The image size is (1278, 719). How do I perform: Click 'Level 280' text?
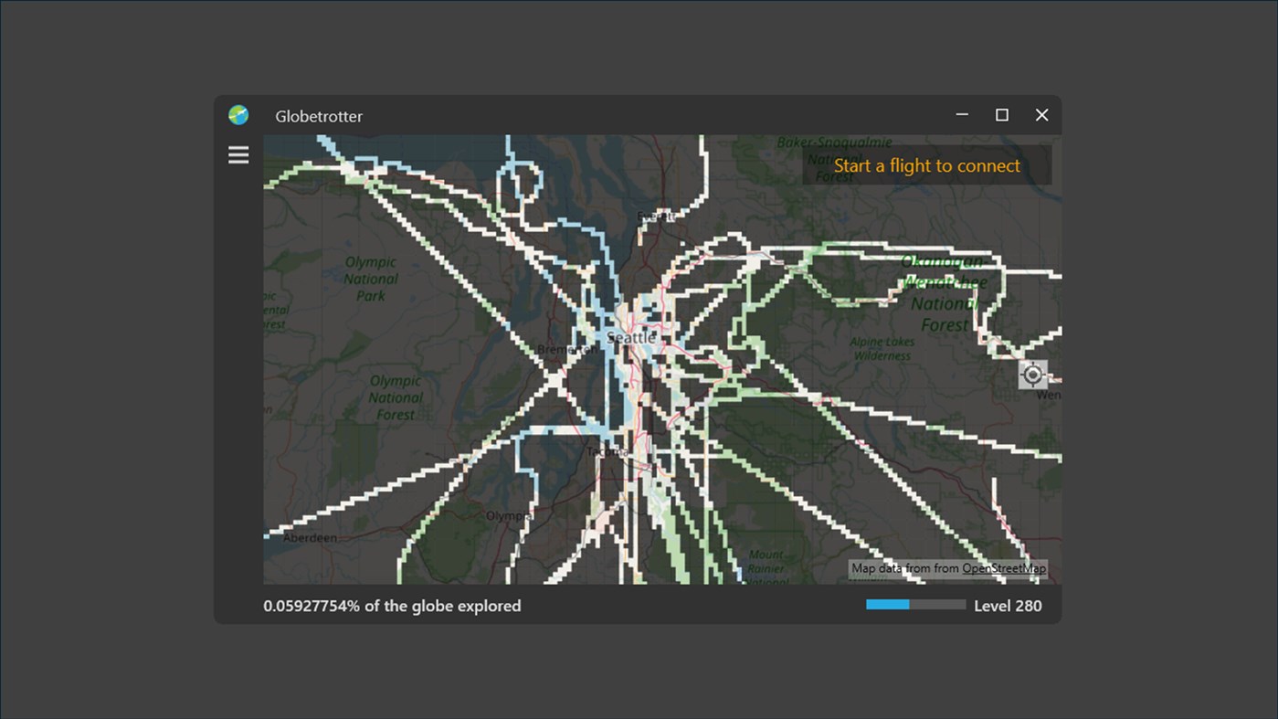(1008, 606)
